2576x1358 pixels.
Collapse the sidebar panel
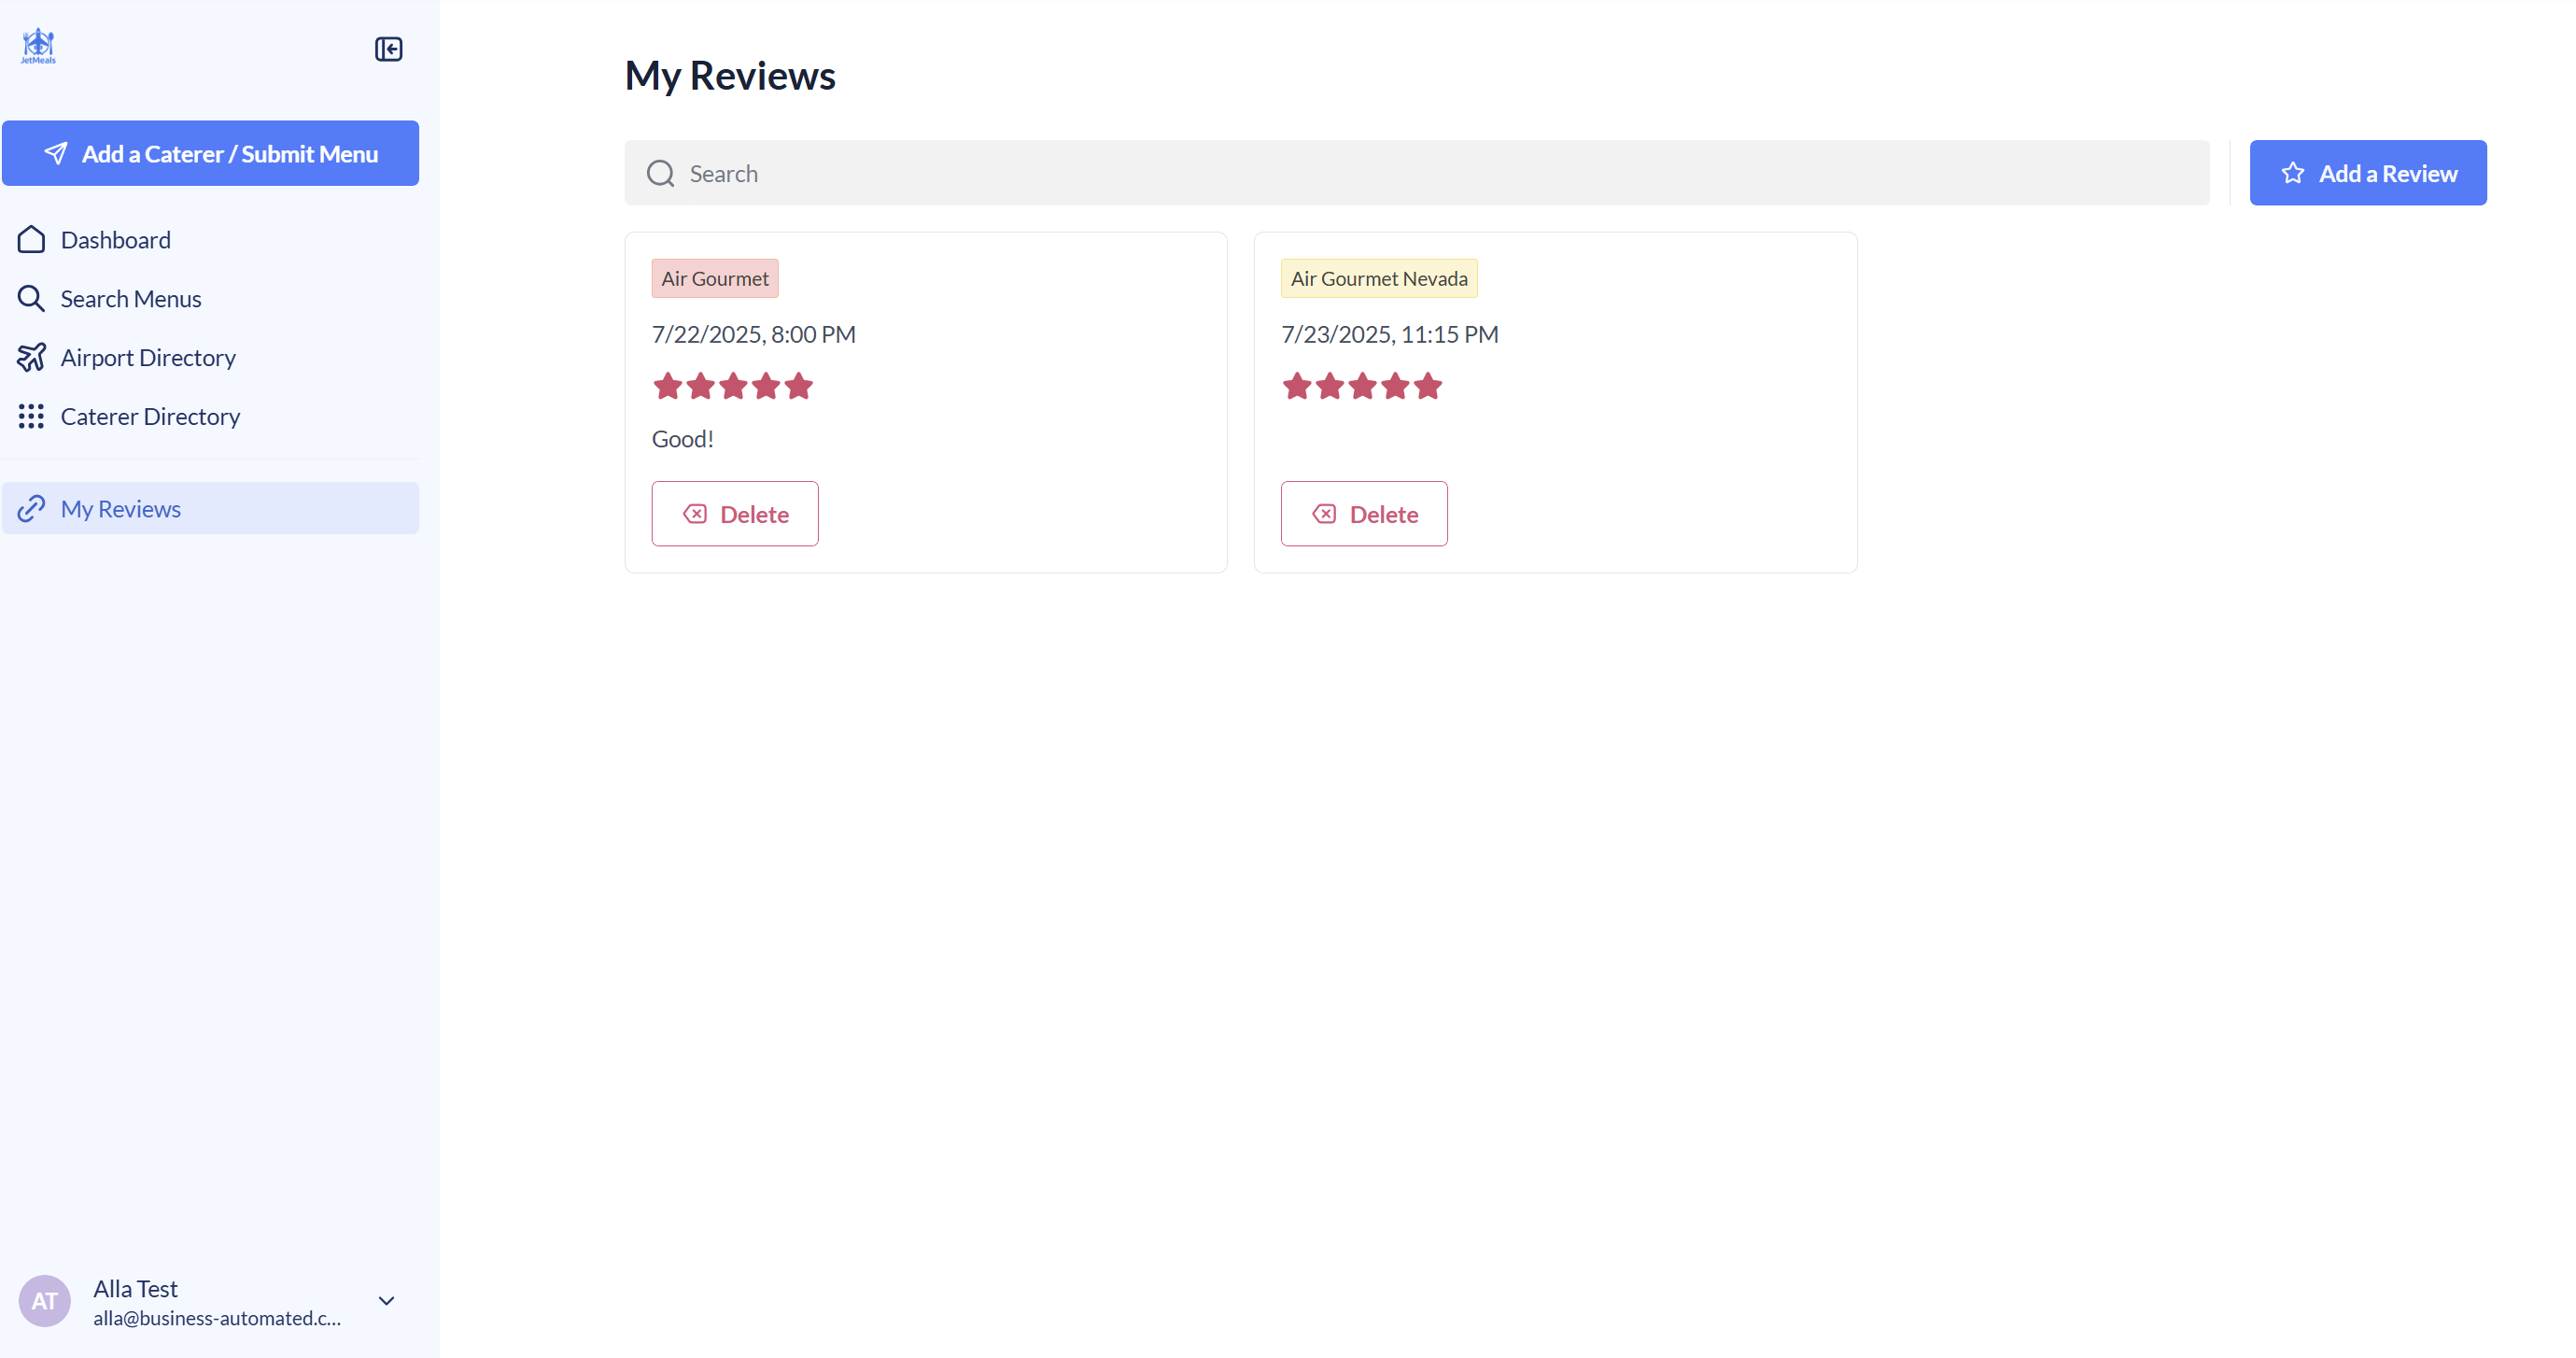click(x=388, y=49)
